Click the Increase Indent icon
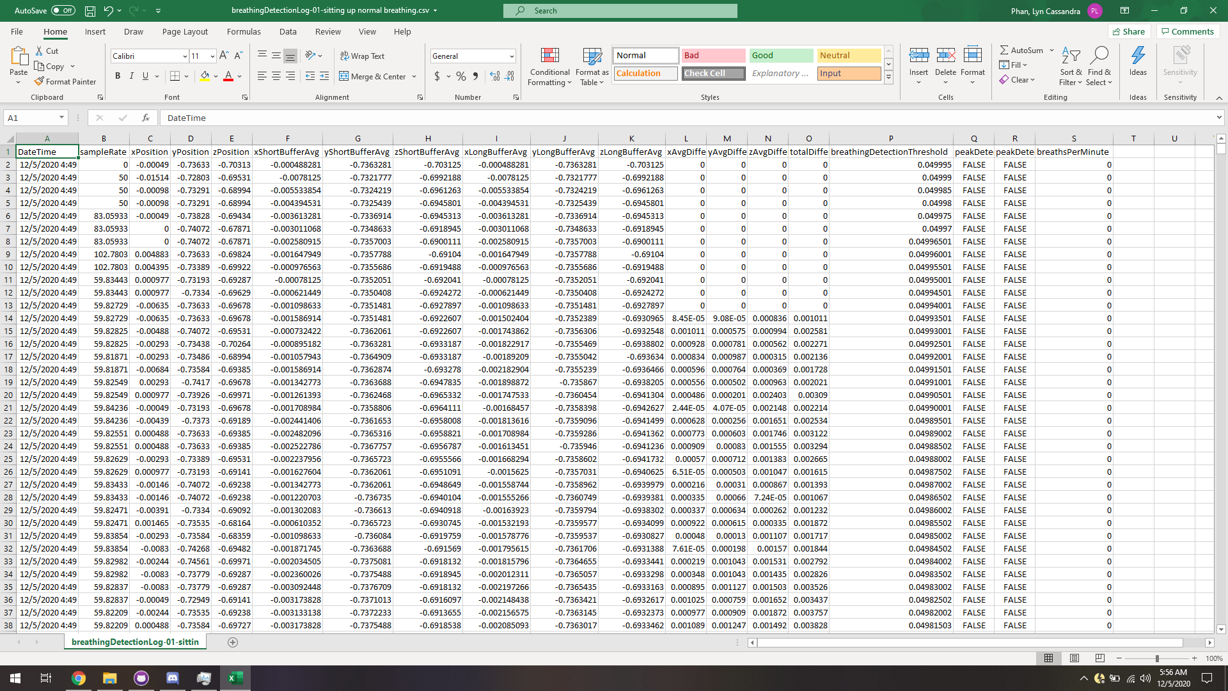 (324, 75)
